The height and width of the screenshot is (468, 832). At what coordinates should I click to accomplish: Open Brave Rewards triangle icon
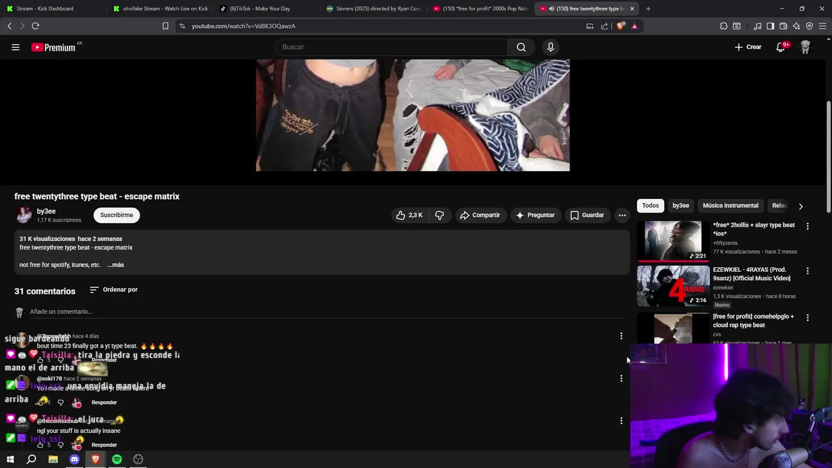click(634, 26)
